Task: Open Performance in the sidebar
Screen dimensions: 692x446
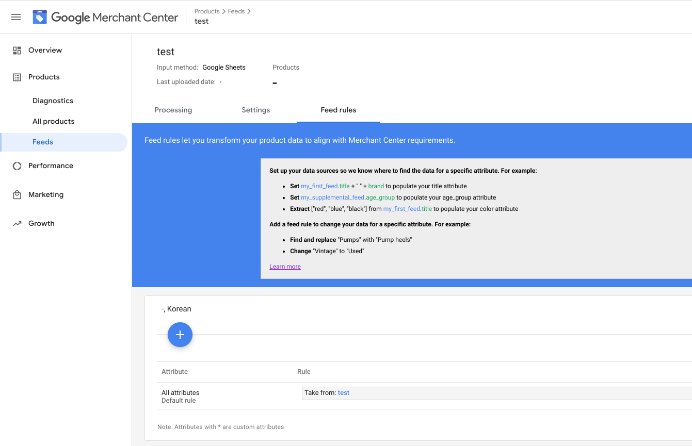Action: pyautogui.click(x=51, y=166)
